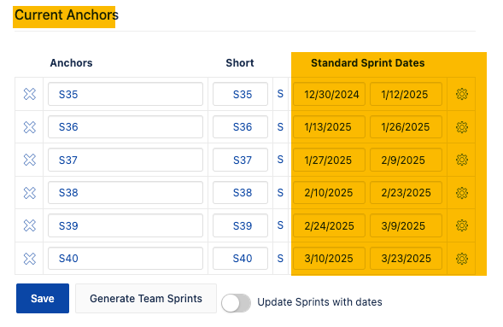Open the gear settings on the S36 row

(462, 127)
